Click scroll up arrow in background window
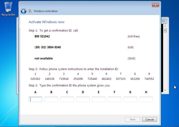This screenshot has width=179, height=127. point(165,26)
